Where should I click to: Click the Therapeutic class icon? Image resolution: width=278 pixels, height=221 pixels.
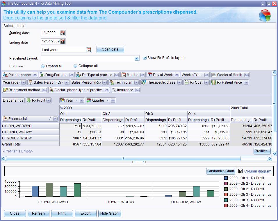(x=144, y=82)
